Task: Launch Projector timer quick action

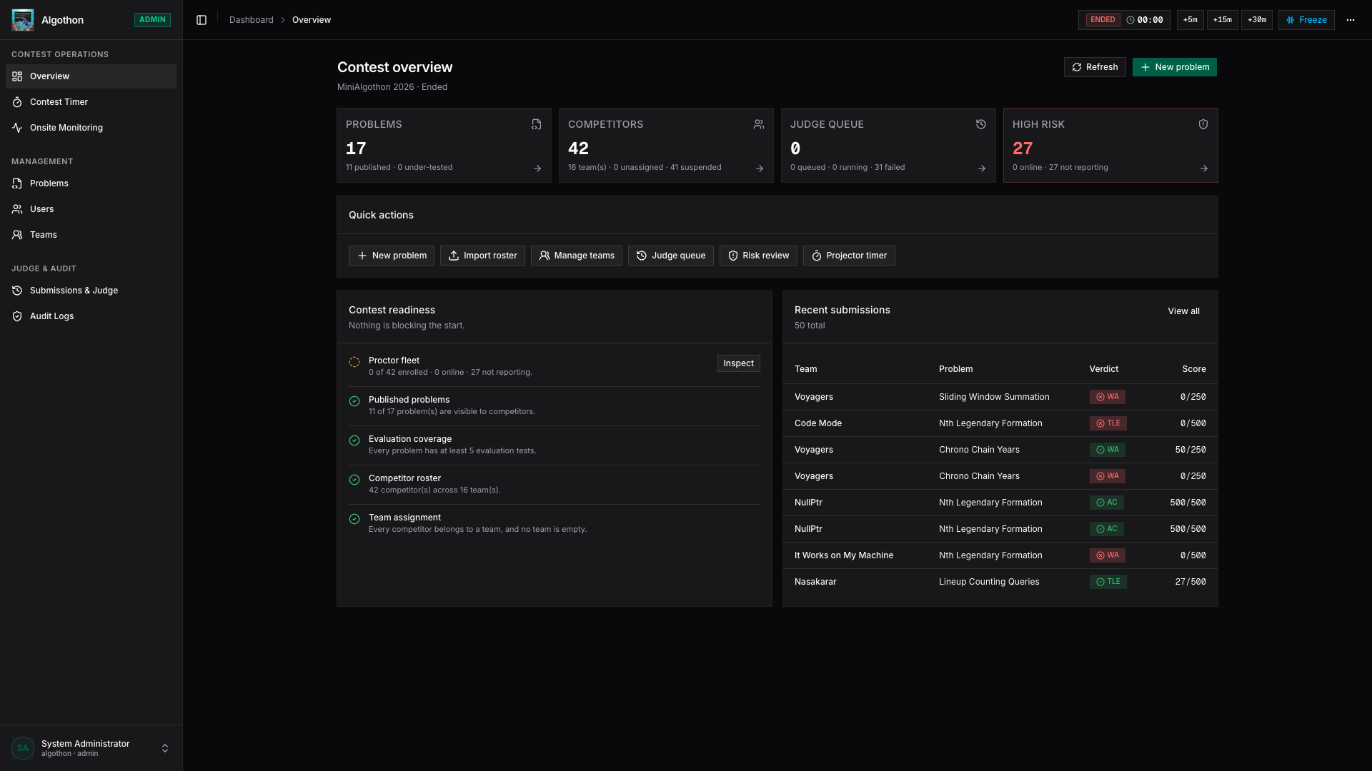Action: (849, 256)
